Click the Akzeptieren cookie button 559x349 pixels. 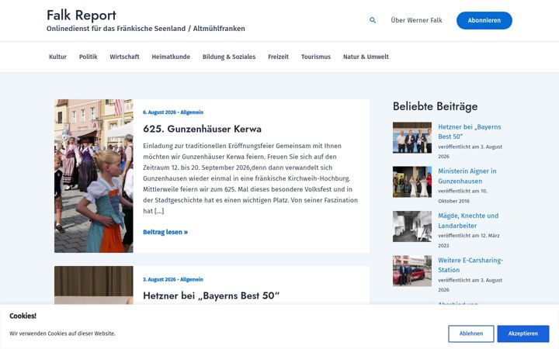[523, 333]
